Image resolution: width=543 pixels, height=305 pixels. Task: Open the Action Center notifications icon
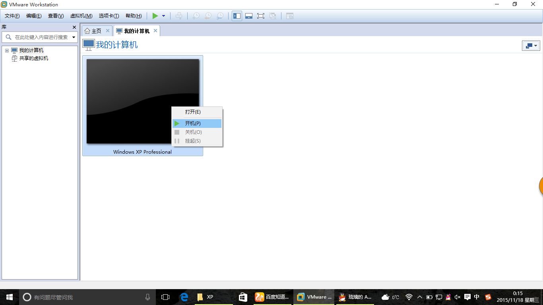click(x=467, y=297)
